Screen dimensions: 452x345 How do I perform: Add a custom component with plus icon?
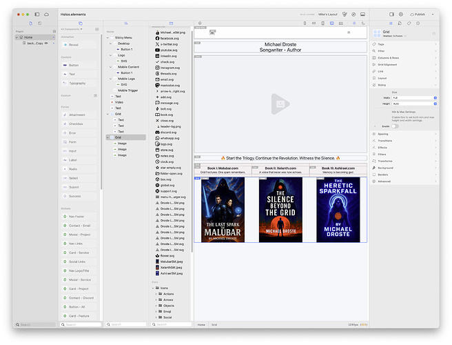click(x=95, y=95)
